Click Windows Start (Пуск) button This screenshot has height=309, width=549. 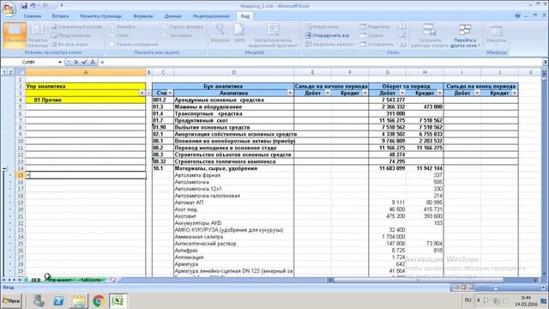pos(11,301)
